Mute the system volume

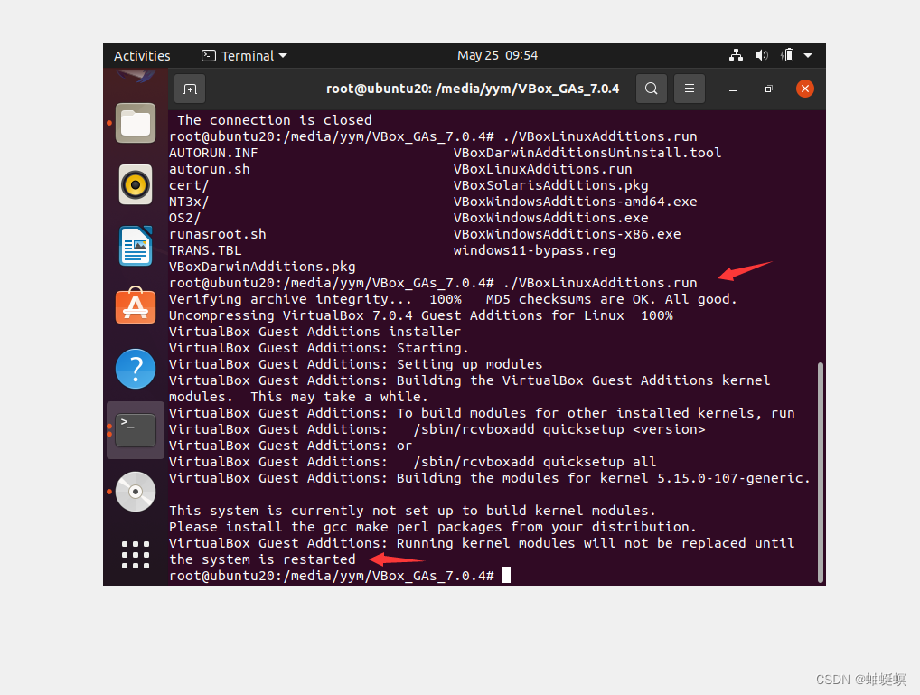pyautogui.click(x=760, y=55)
